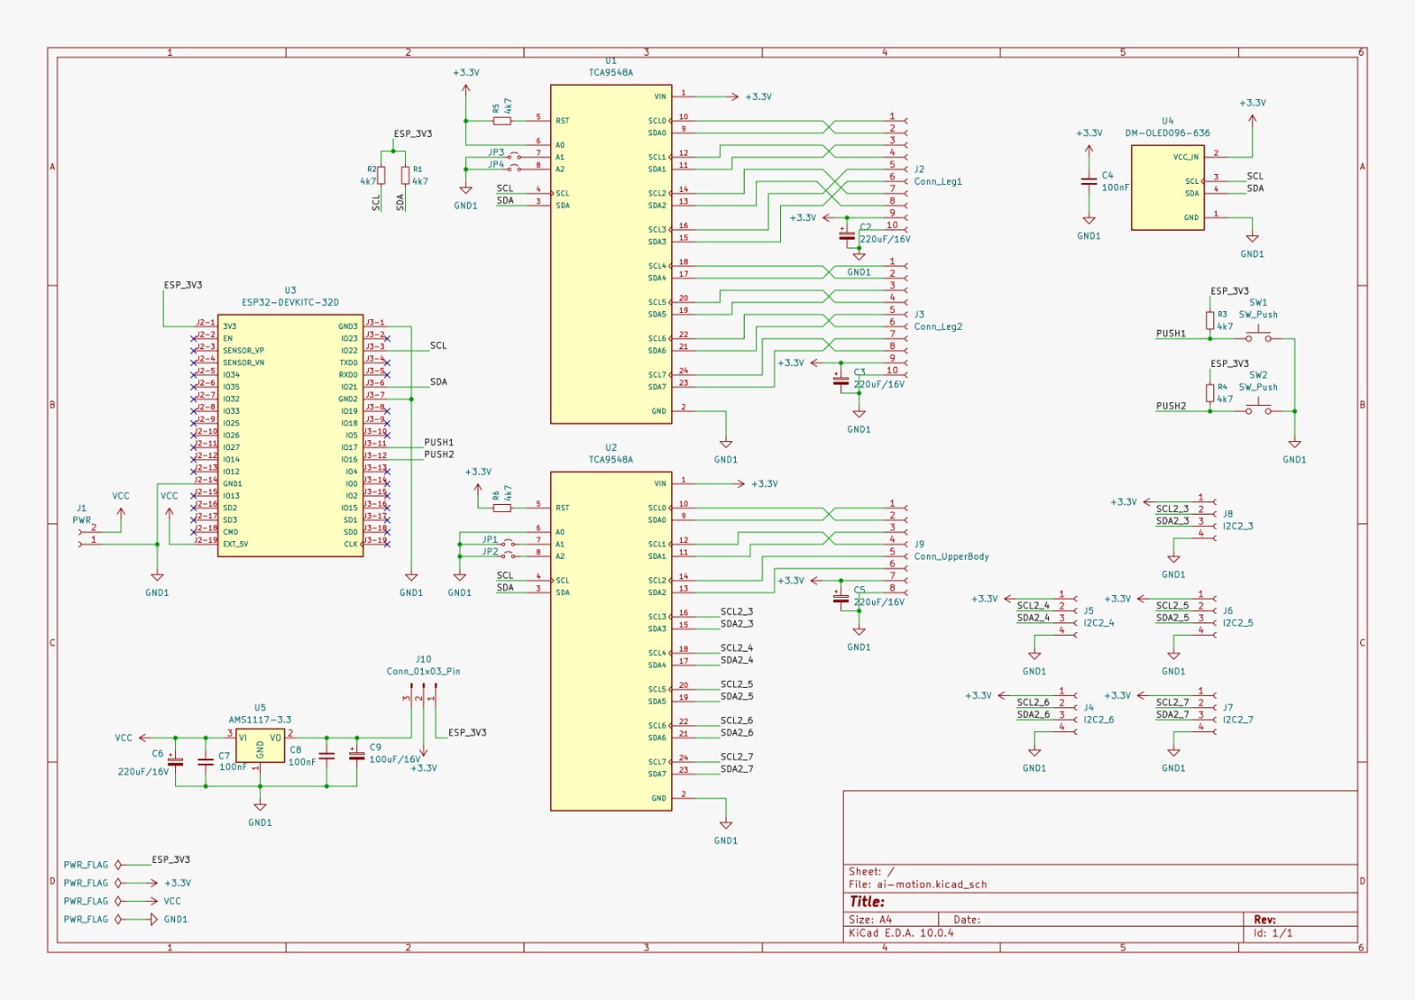1415x1000 pixels.
Task: Click the Conn_UpperBody connector label
Action: tap(951, 556)
